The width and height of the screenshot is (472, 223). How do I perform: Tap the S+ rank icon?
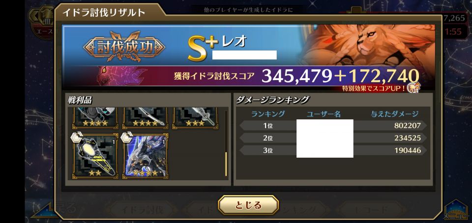202,48
